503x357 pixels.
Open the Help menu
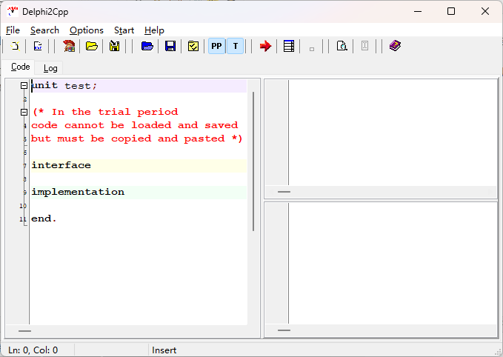pyautogui.click(x=154, y=30)
